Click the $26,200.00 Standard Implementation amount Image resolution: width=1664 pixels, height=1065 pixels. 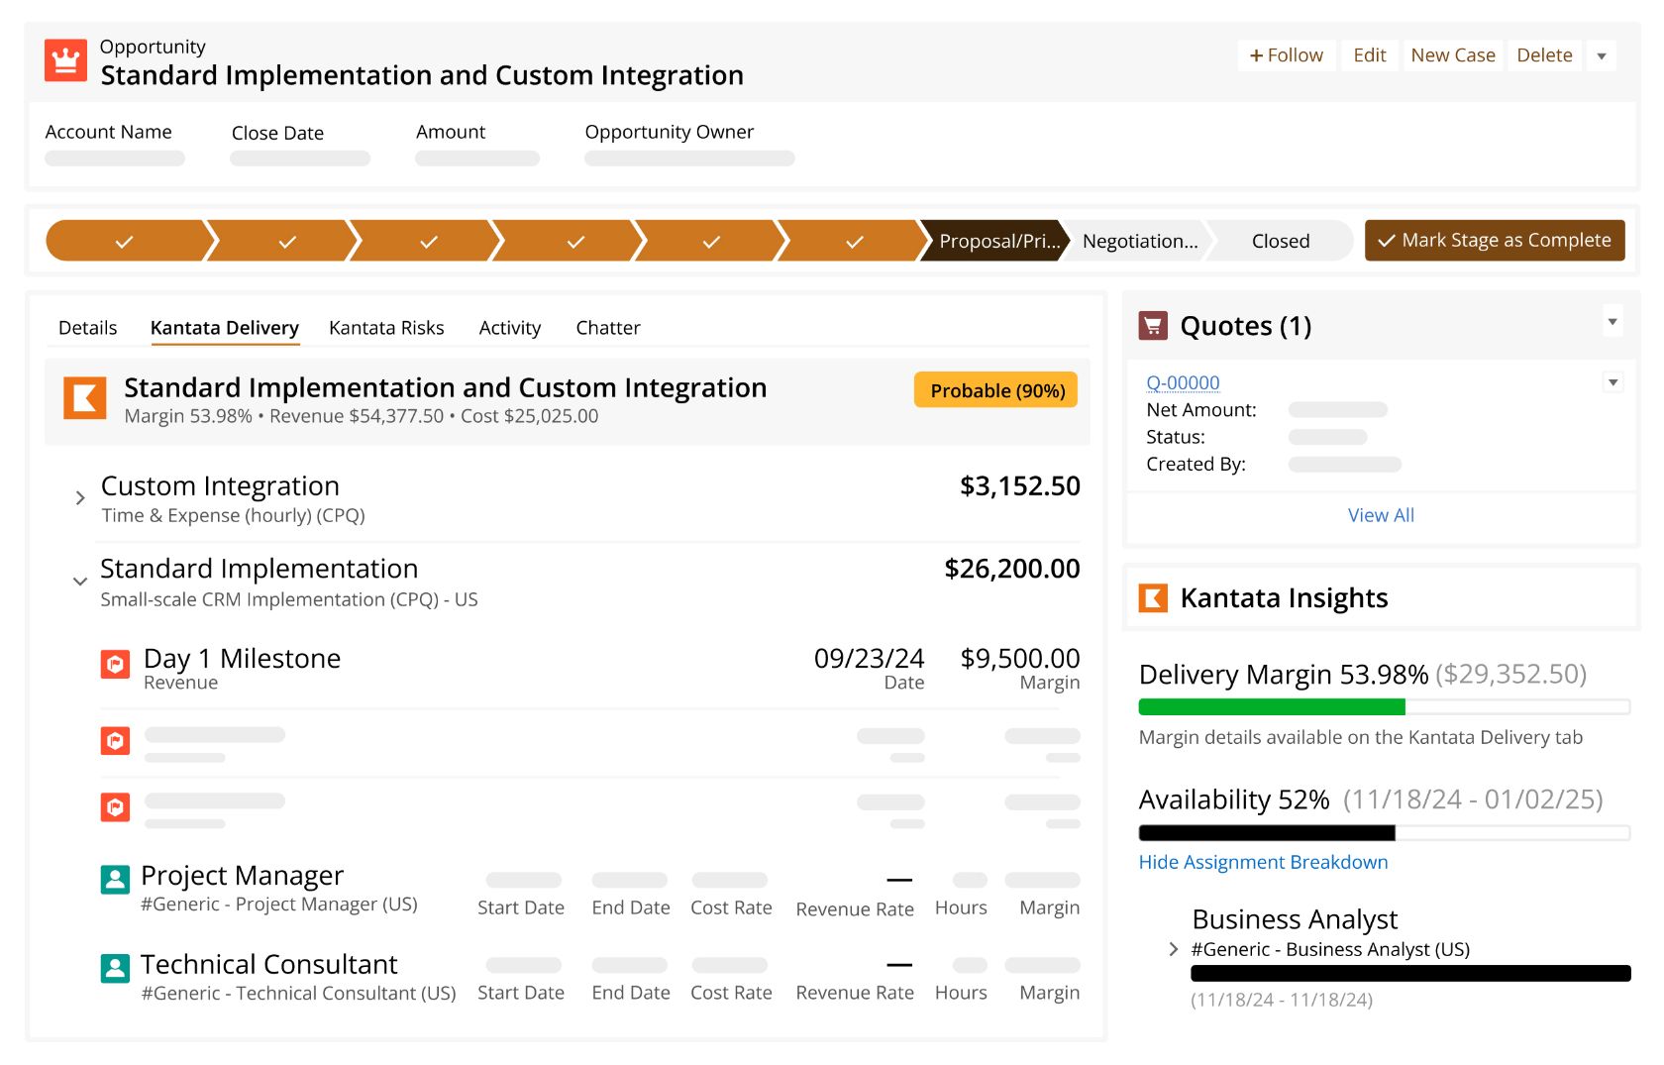[1012, 569]
